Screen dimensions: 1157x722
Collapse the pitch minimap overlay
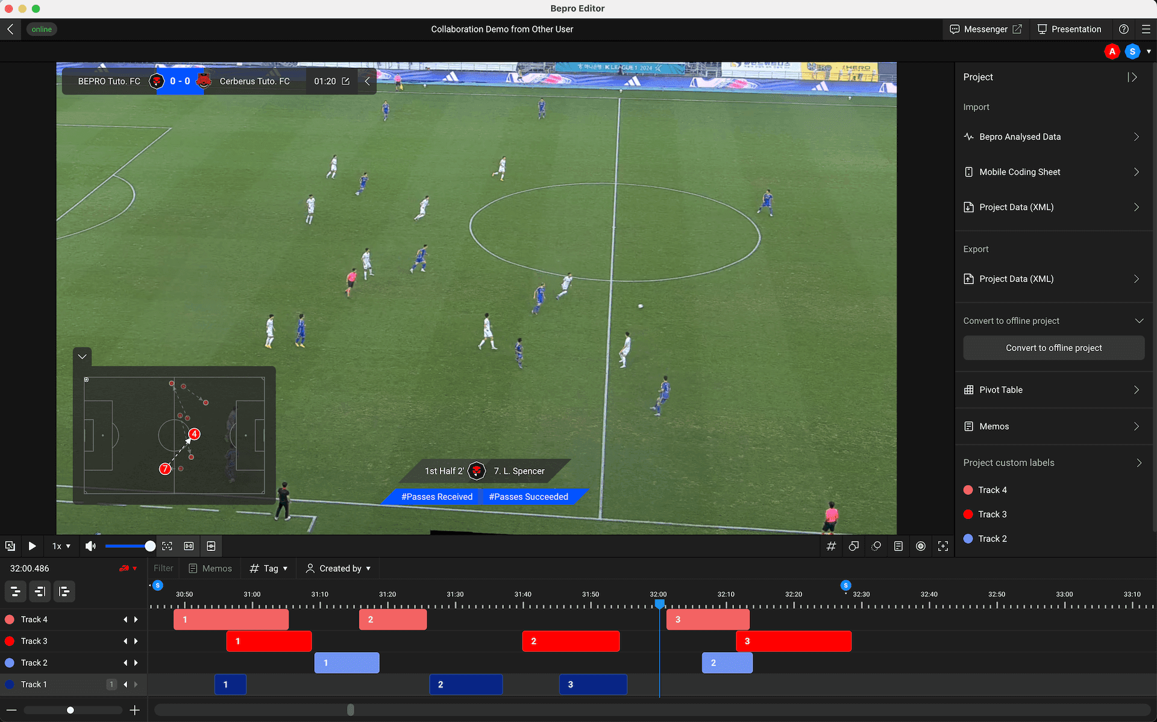click(83, 356)
